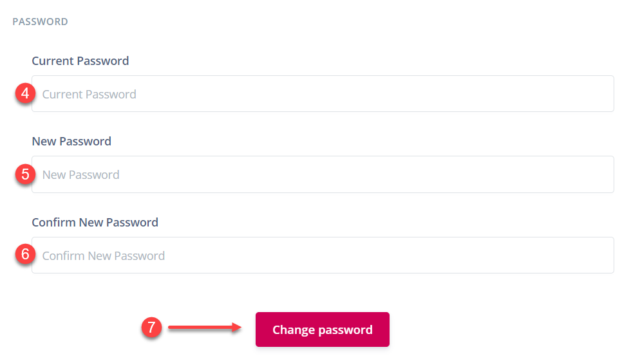Click the red number 5 badge

(25, 174)
